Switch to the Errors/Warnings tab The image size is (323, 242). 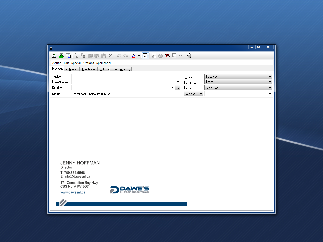pos(121,69)
